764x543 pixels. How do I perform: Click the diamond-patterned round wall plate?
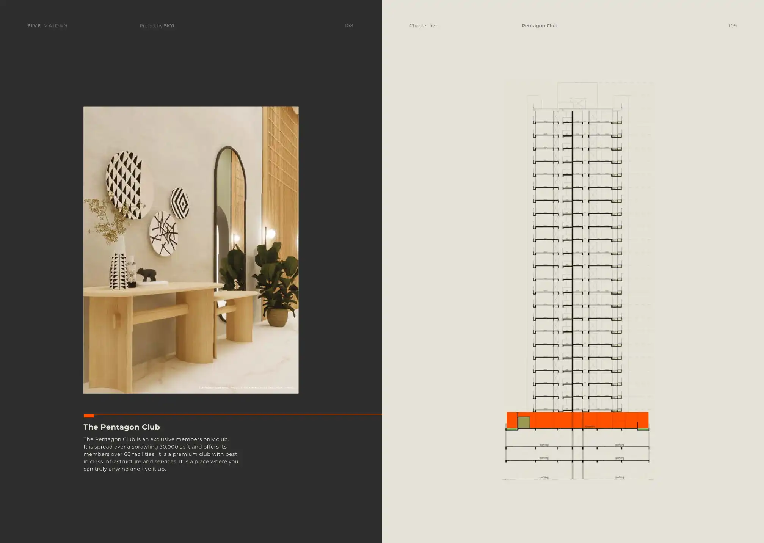(x=180, y=203)
